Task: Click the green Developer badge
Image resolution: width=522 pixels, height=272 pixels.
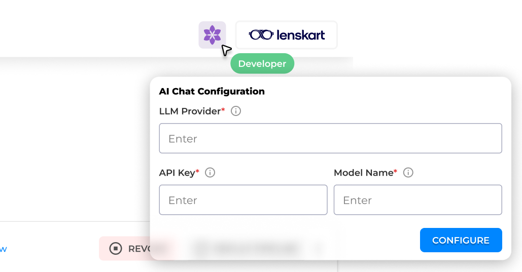Action: [262, 64]
